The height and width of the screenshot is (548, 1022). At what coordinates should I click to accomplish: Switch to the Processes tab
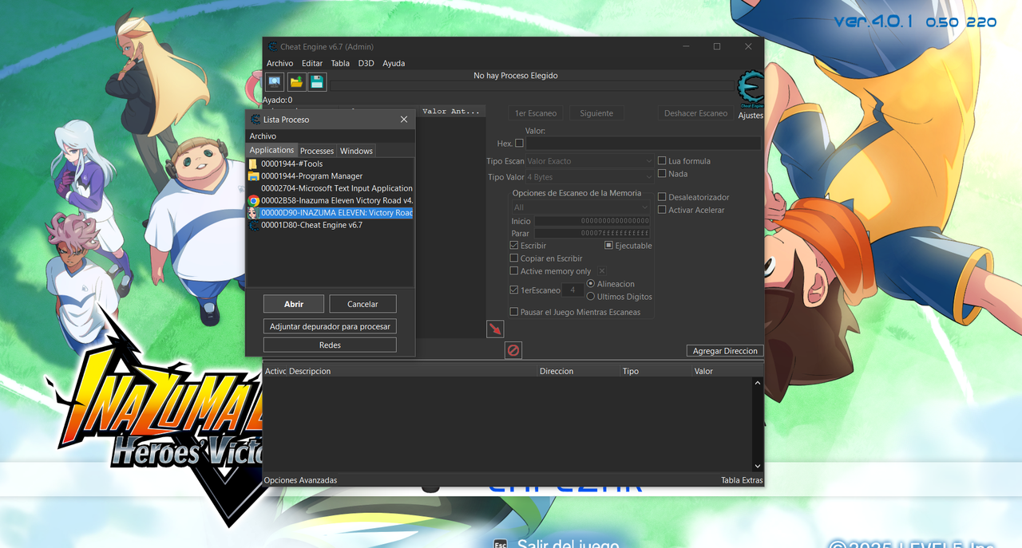point(317,151)
